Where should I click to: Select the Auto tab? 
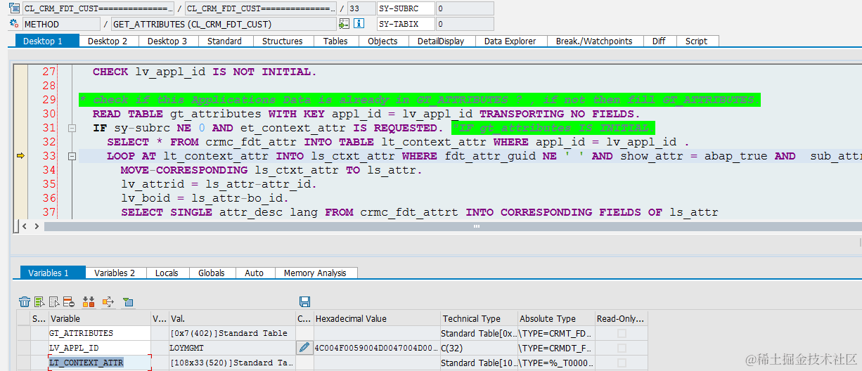(255, 273)
